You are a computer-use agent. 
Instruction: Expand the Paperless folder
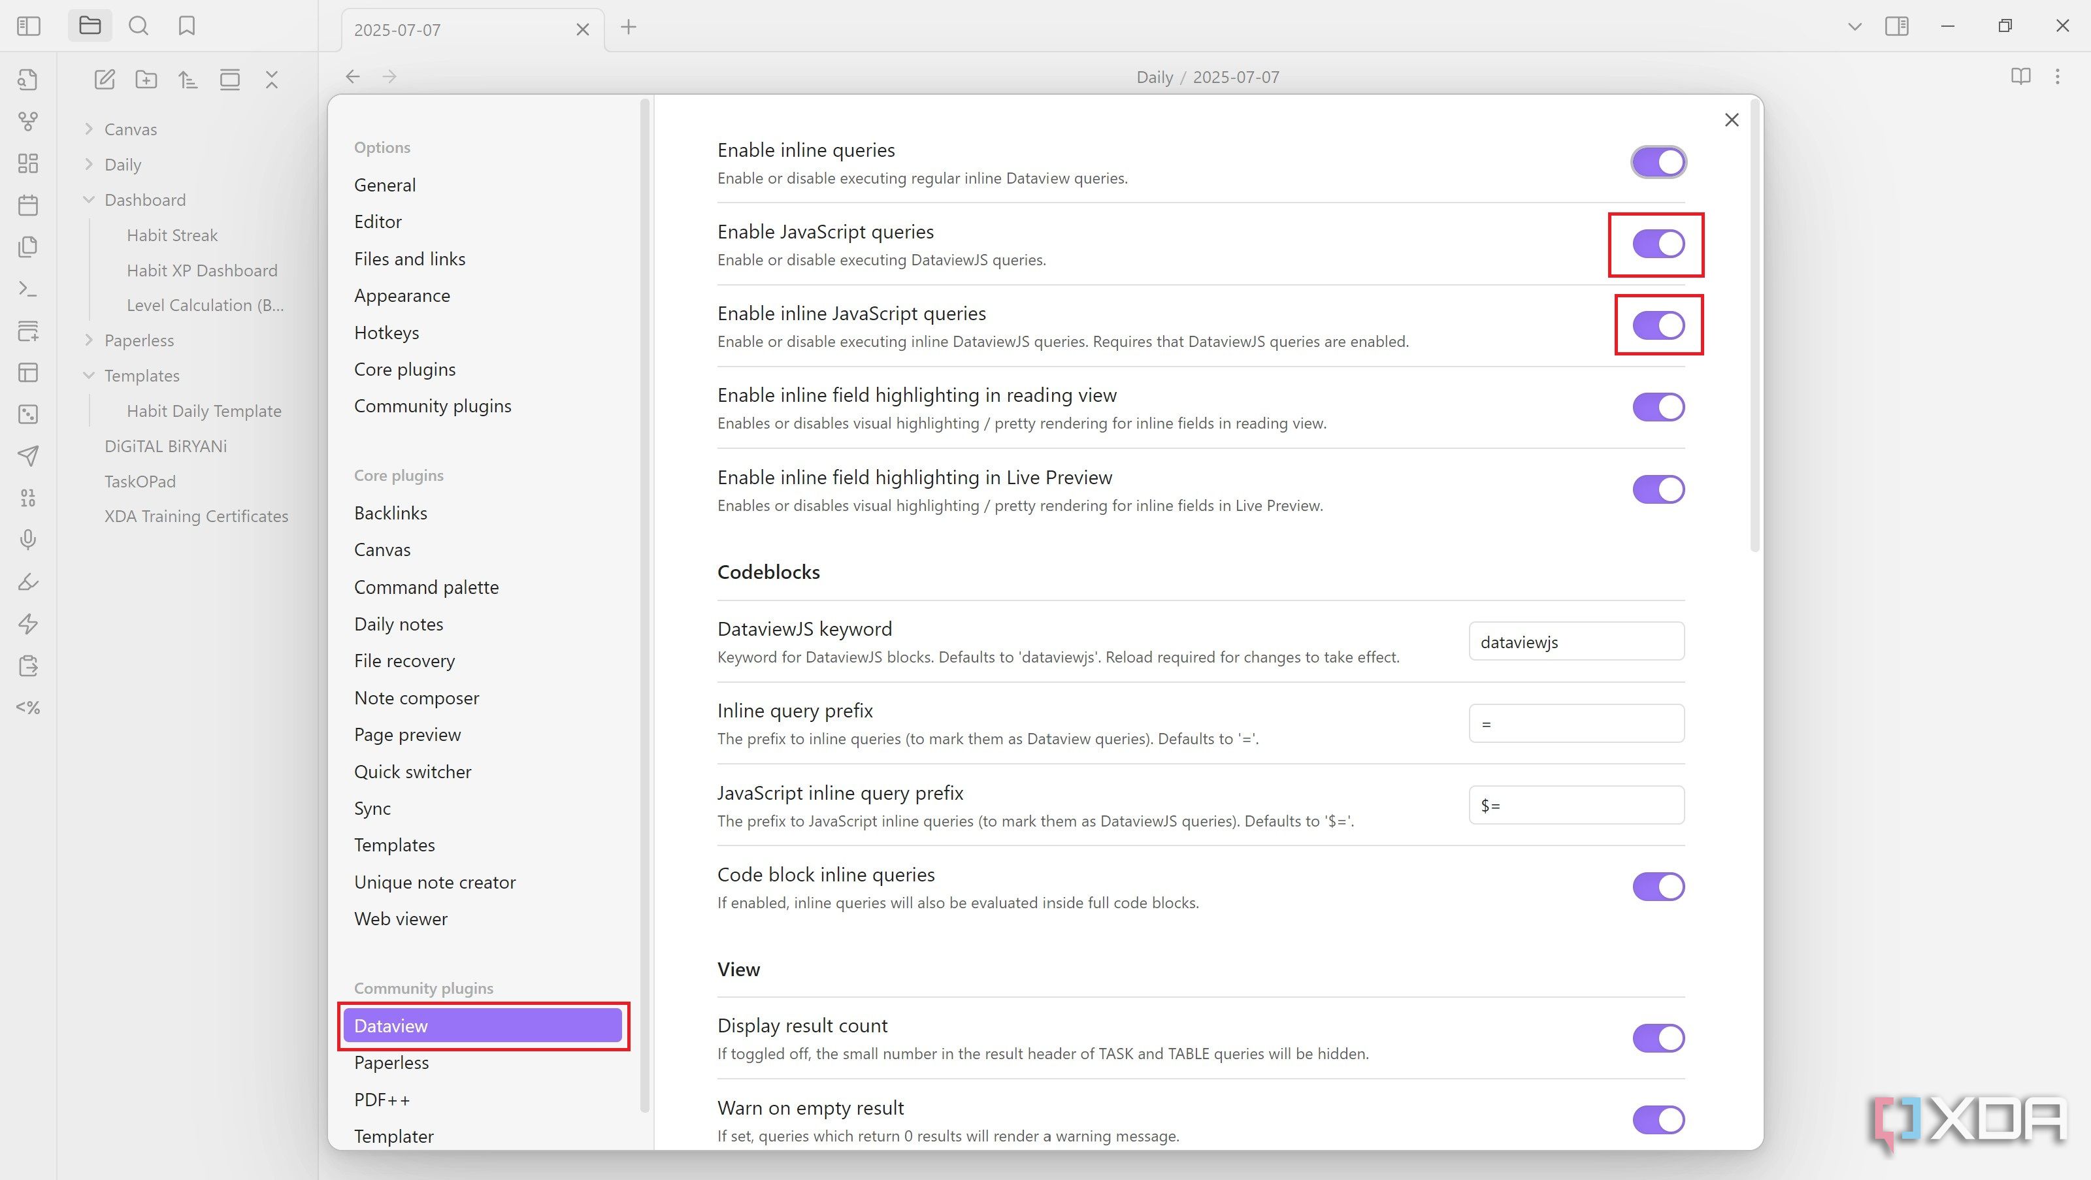[x=88, y=340]
